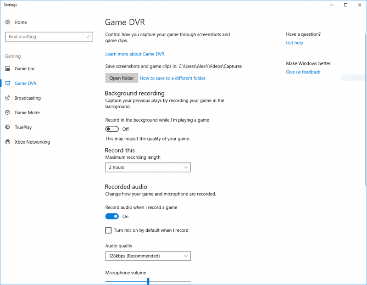Screen dimensions: 367x285
Task: Check Turn mic on by default
Action: point(108,230)
